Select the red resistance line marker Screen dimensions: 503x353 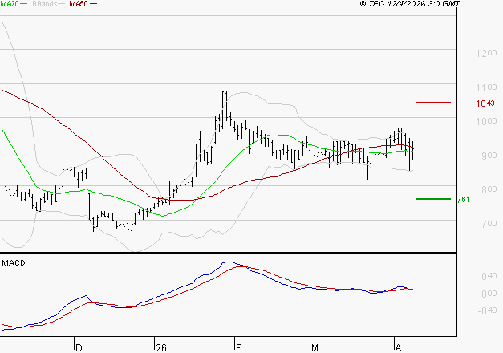point(433,103)
